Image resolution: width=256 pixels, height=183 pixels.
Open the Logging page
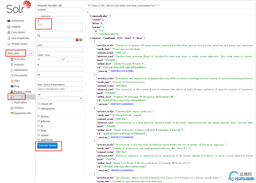click(16, 26)
